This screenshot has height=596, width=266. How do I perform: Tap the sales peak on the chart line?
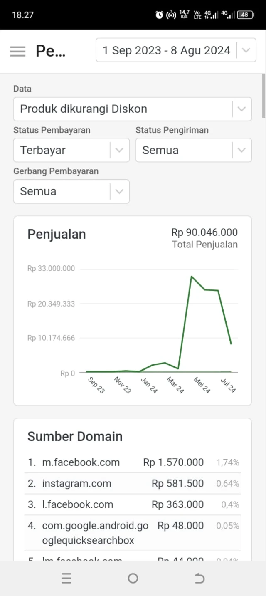coord(191,277)
